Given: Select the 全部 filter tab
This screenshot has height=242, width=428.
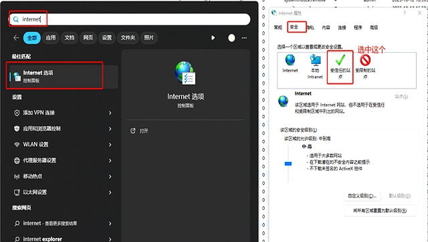Looking at the screenshot, I should tap(32, 37).
